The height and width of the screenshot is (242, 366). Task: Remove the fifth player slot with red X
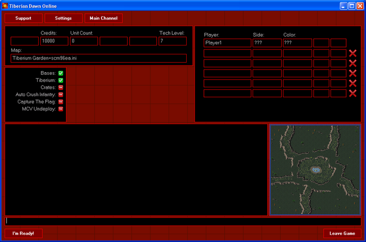(353, 83)
